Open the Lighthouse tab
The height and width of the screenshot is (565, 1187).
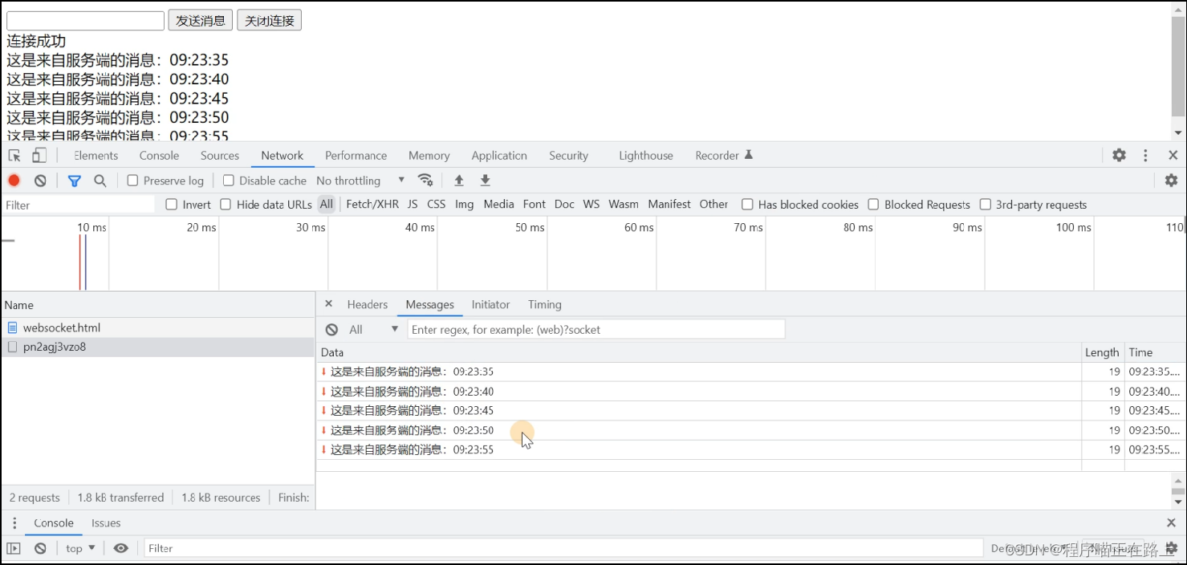pos(646,156)
